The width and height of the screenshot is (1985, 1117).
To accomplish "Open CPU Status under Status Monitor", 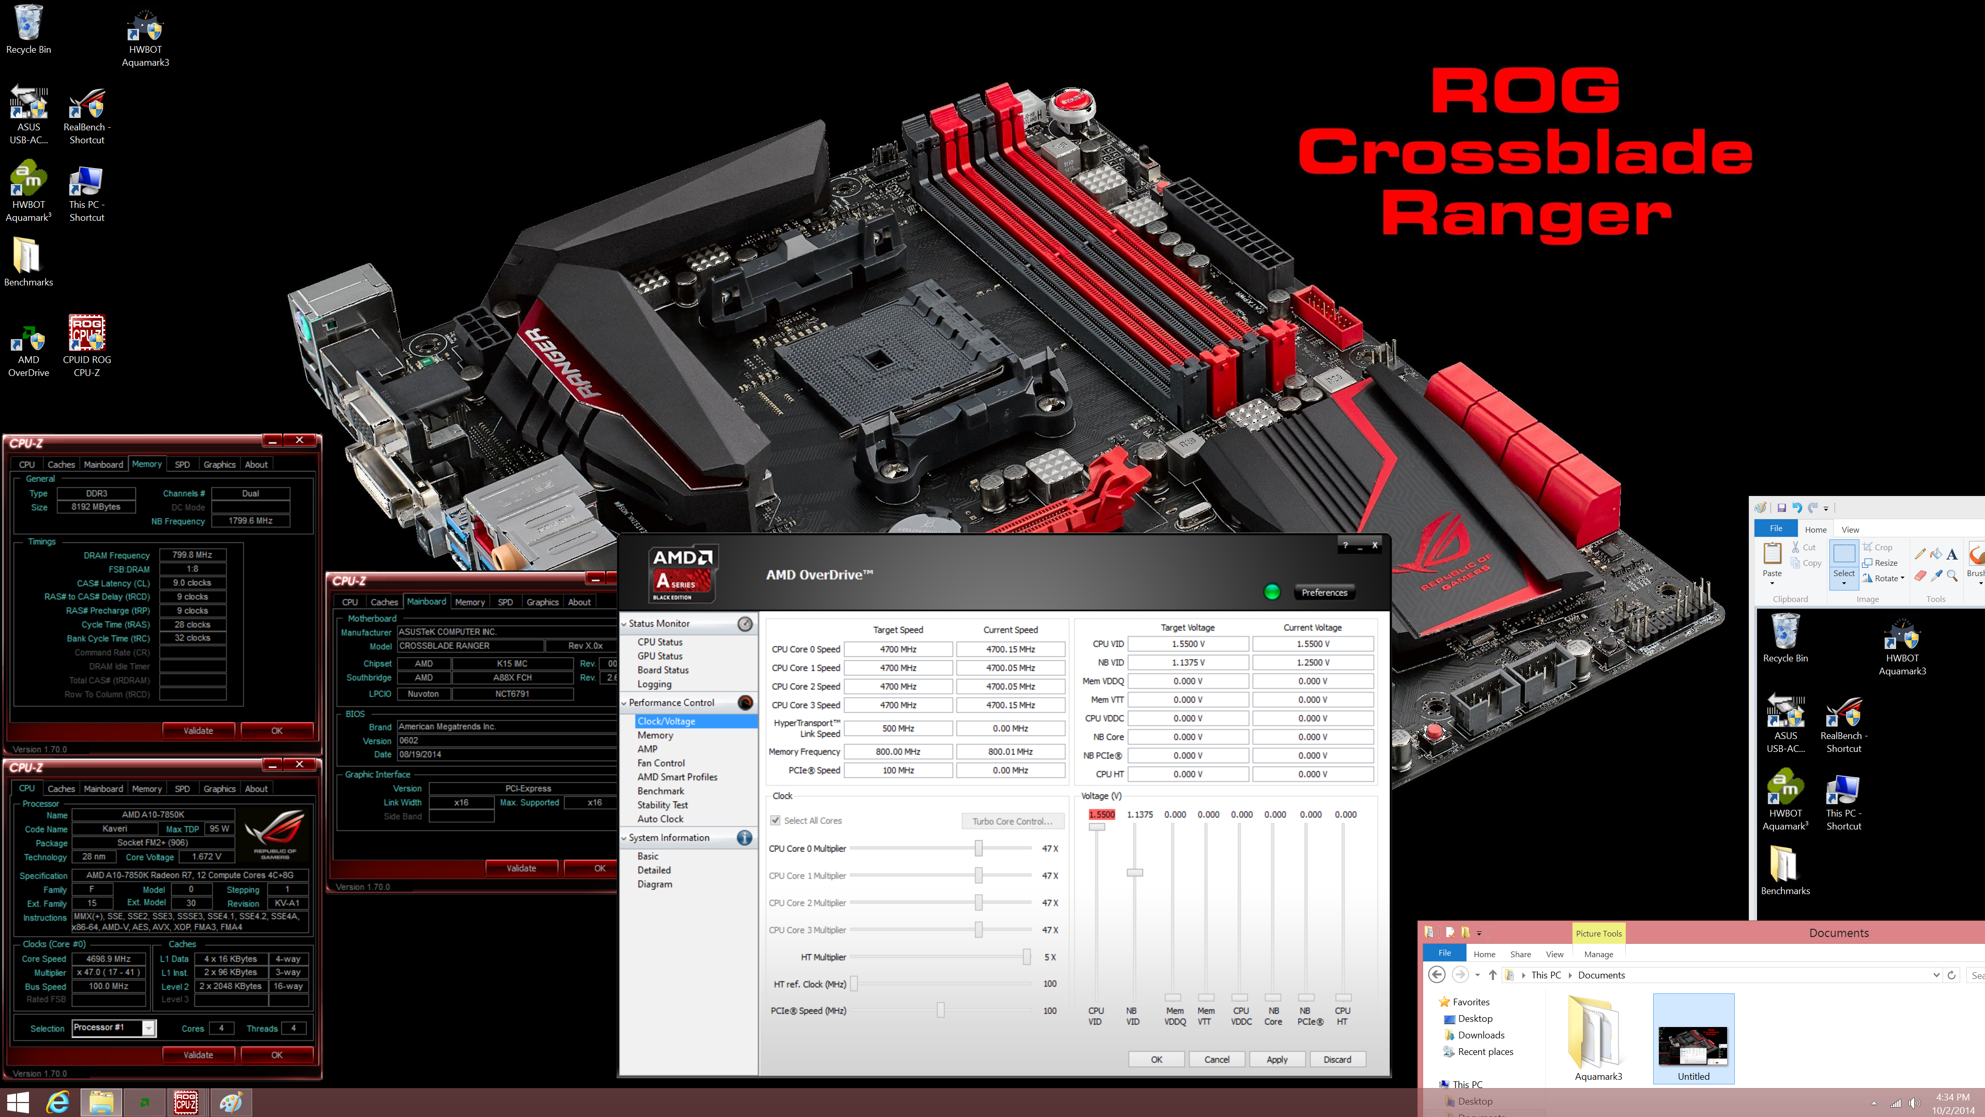I will pyautogui.click(x=660, y=641).
